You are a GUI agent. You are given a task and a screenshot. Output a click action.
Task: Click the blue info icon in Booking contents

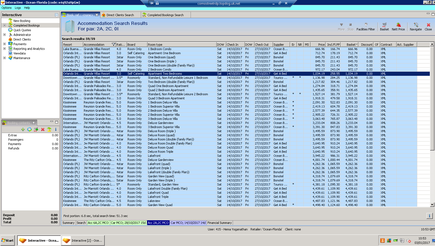tap(56, 129)
